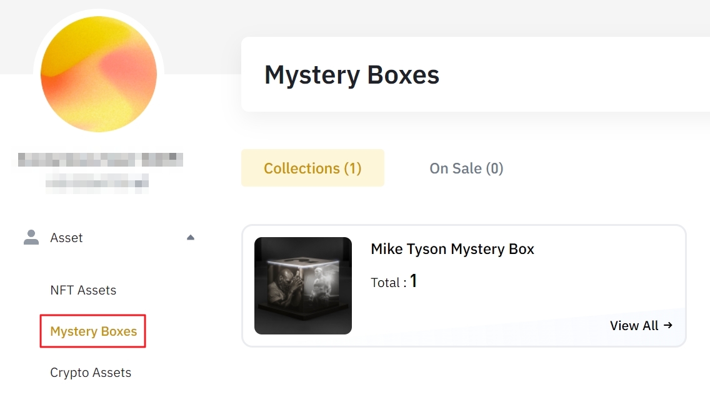Click the Mike Tyson Mystery Box title
The height and width of the screenshot is (395, 710).
tap(452, 250)
